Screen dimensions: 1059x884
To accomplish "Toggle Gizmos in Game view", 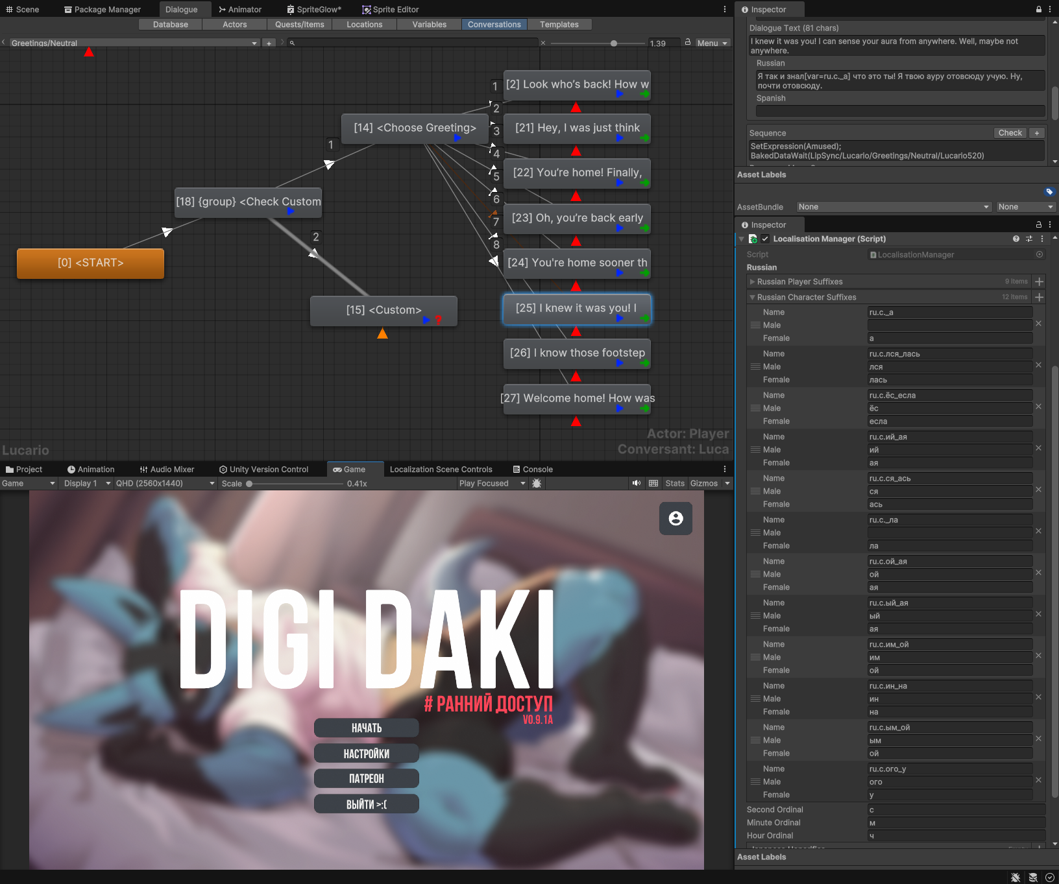I will point(704,484).
